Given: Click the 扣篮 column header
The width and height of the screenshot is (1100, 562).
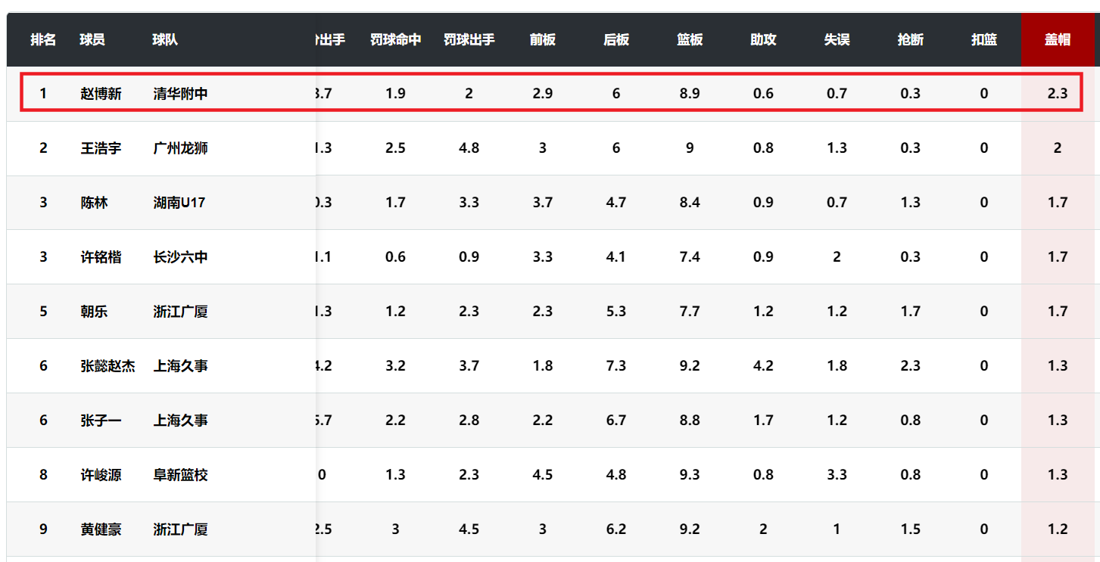Looking at the screenshot, I should [x=983, y=40].
